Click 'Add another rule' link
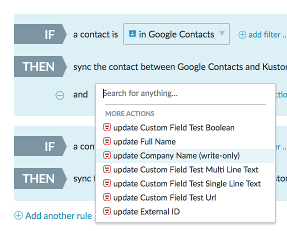Viewport: 287px width, 231px height. point(58,215)
